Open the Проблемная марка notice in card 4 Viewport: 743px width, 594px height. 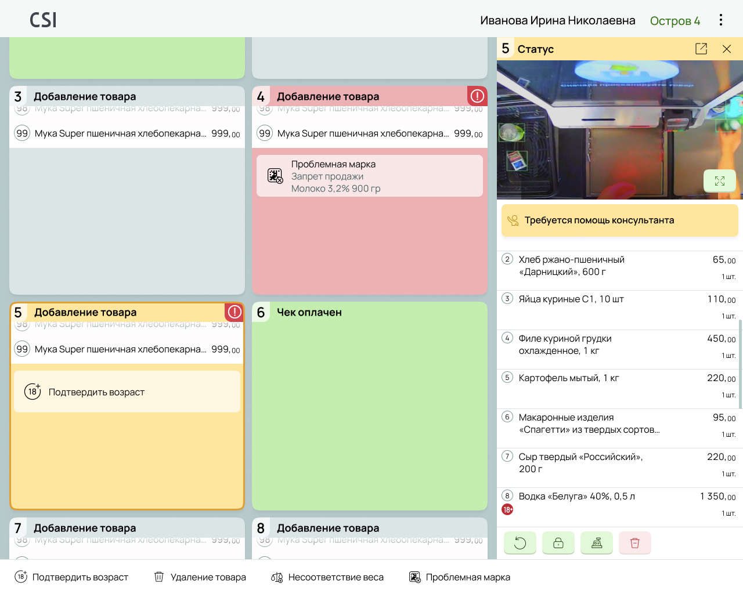point(370,176)
